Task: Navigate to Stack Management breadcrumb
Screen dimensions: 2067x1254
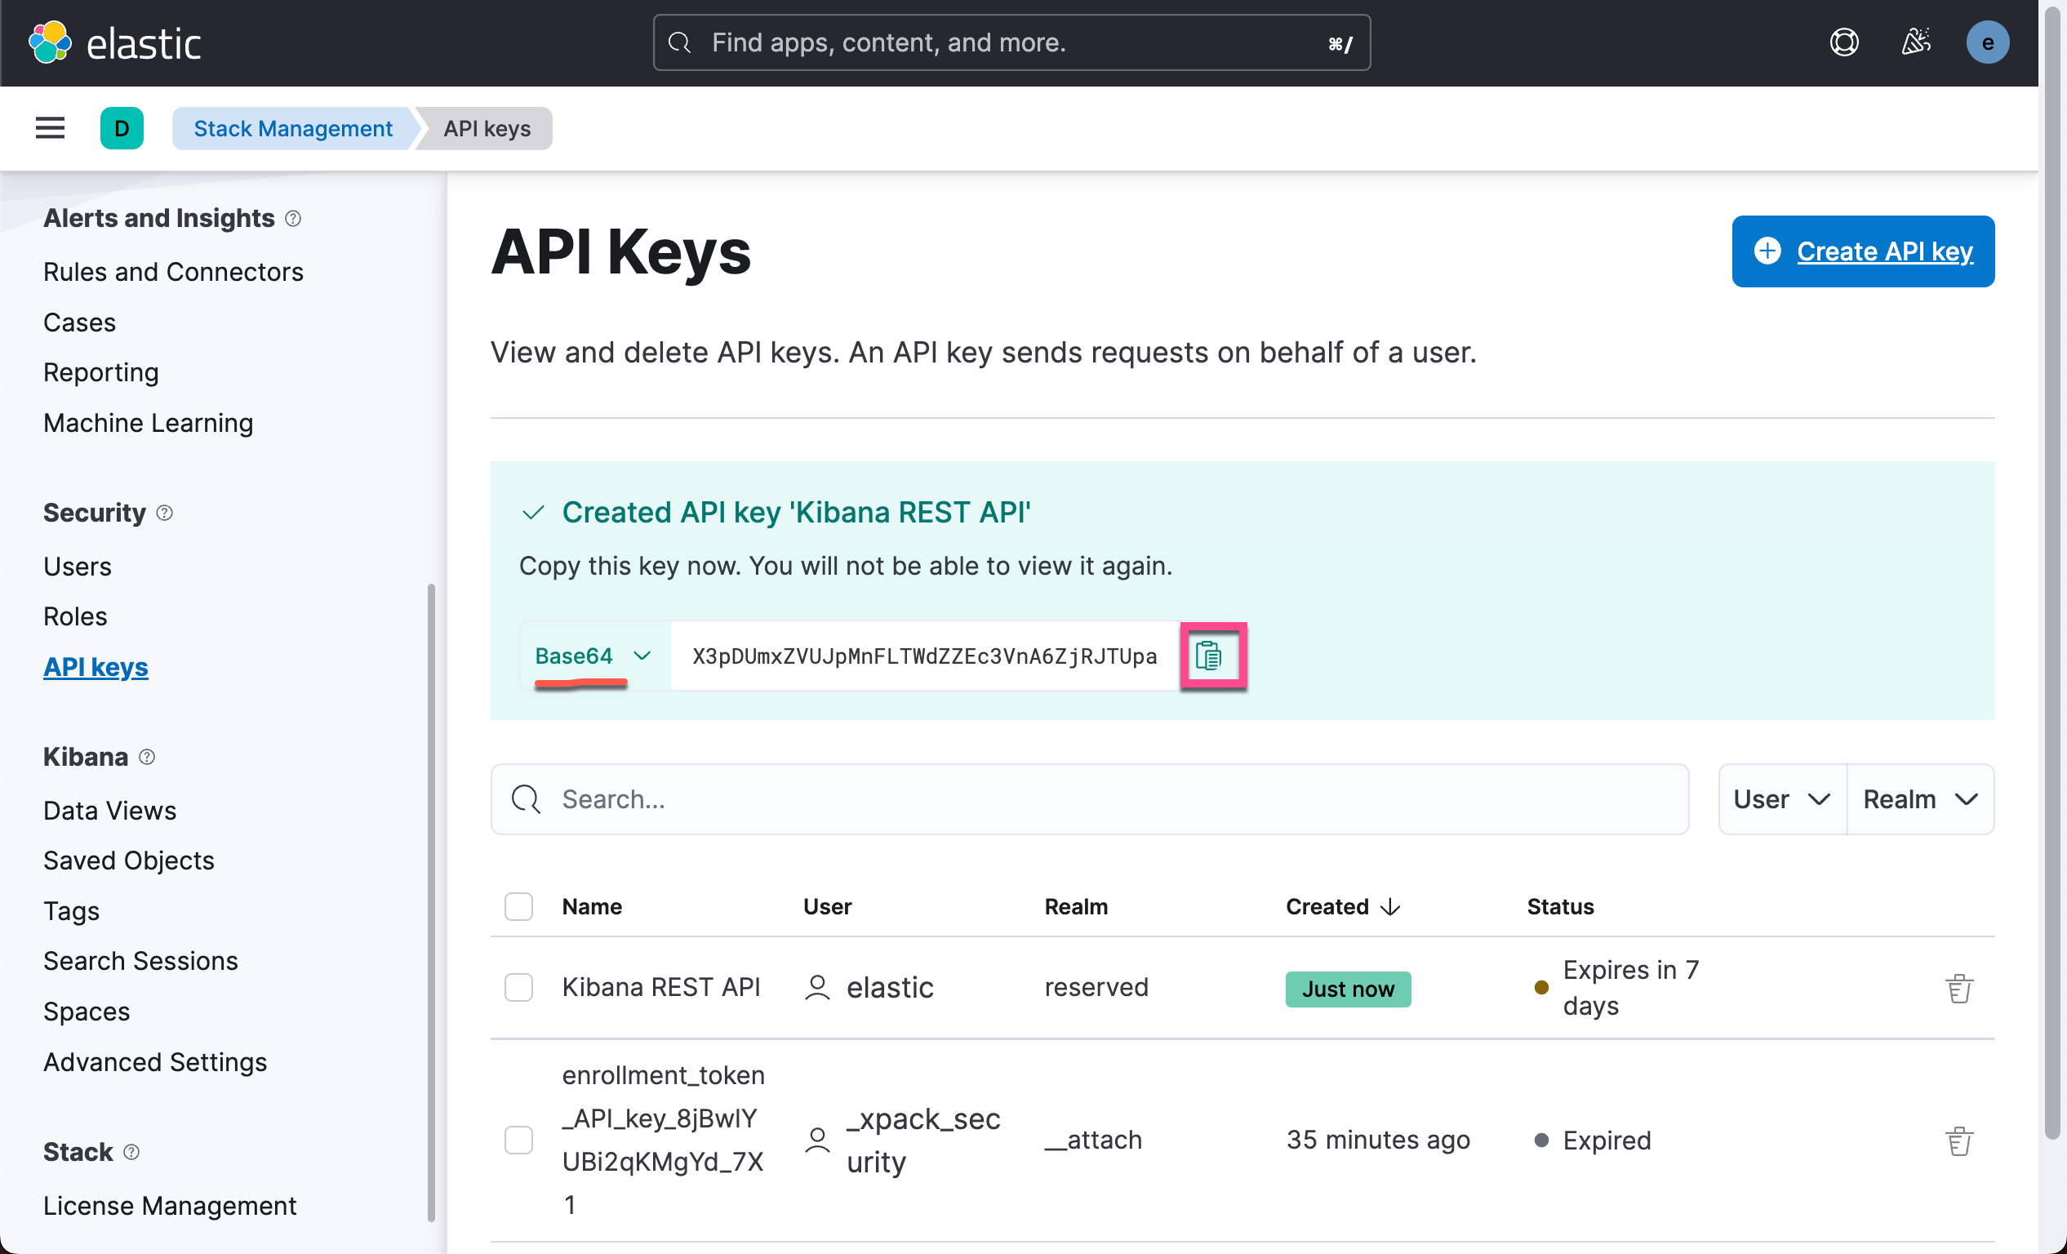Action: pyautogui.click(x=293, y=127)
